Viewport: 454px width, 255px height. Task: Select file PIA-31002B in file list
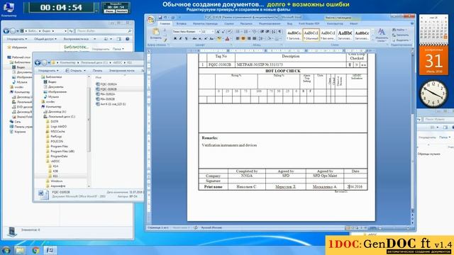click(106, 99)
